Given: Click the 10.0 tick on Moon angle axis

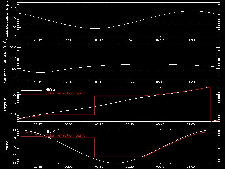Looking at the screenshot, I should click(x=13, y=58).
